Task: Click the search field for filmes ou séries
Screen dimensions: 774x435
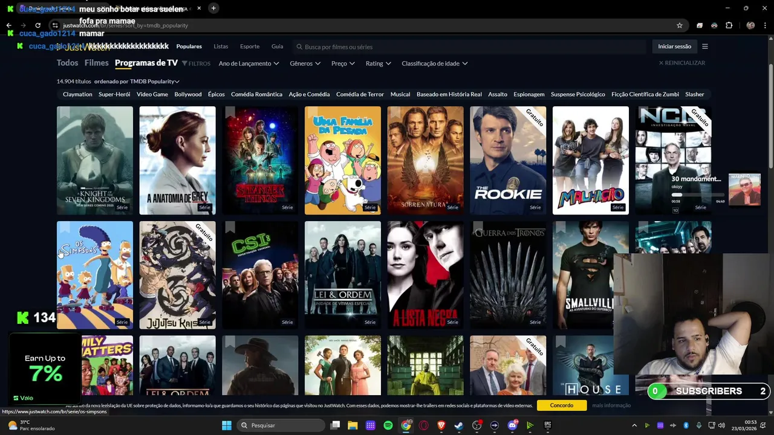Action: (x=469, y=47)
